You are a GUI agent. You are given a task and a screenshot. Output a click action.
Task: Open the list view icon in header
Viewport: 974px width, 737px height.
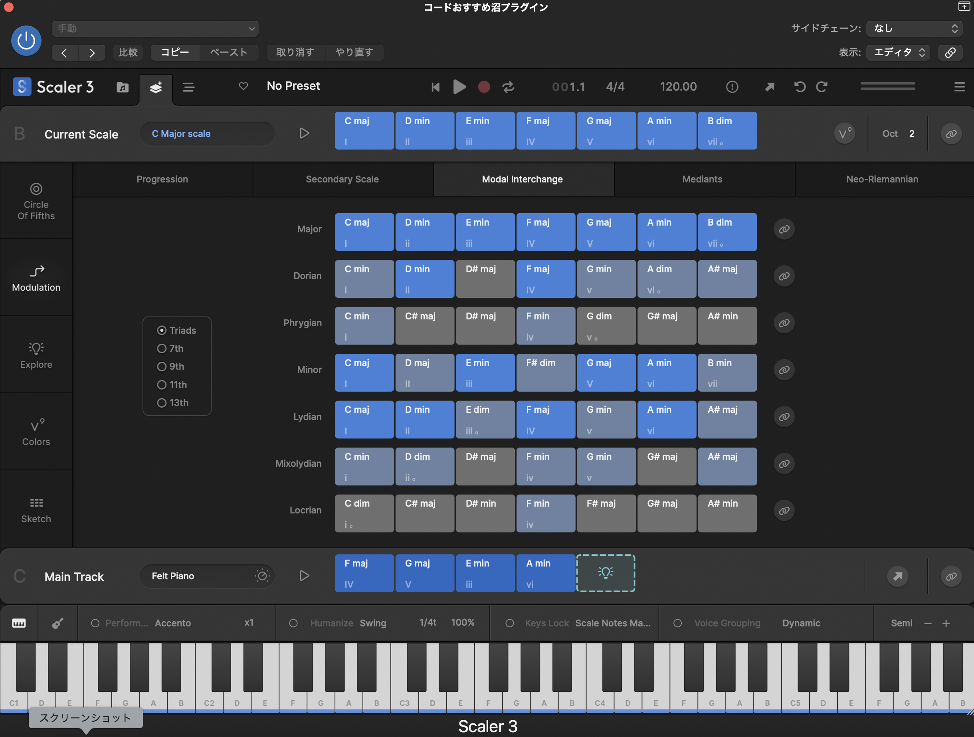point(189,87)
